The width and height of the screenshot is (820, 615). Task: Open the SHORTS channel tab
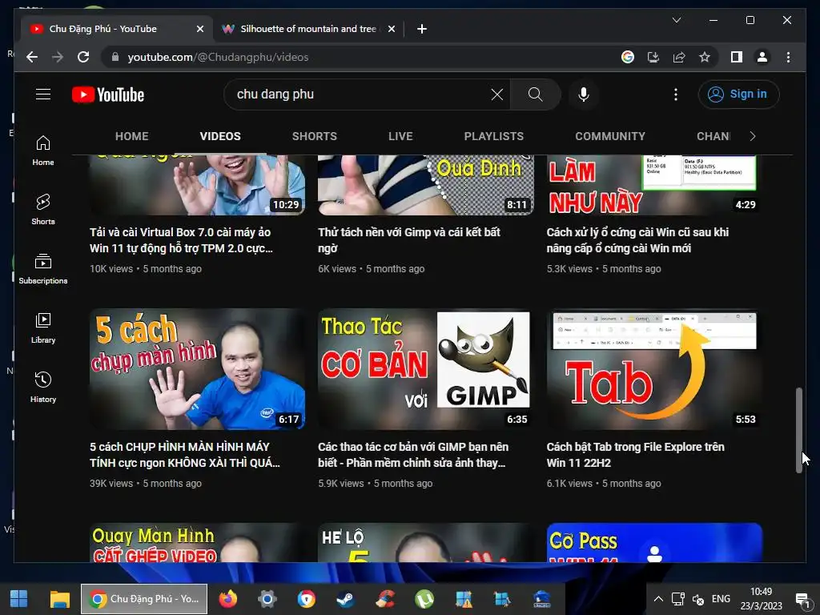coord(314,136)
